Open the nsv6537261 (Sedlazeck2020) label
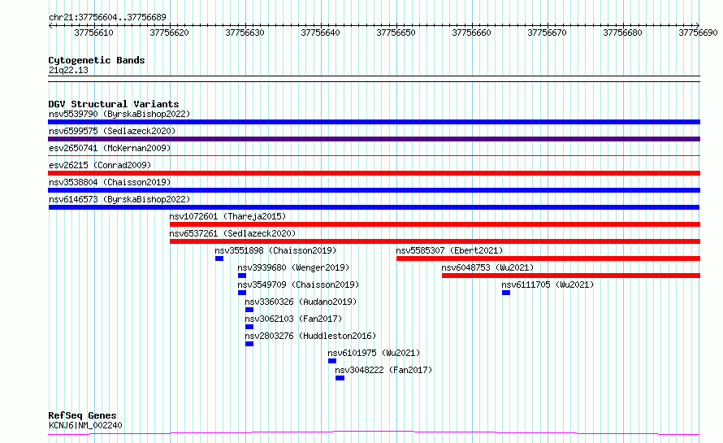This screenshot has height=443, width=723. 232,233
